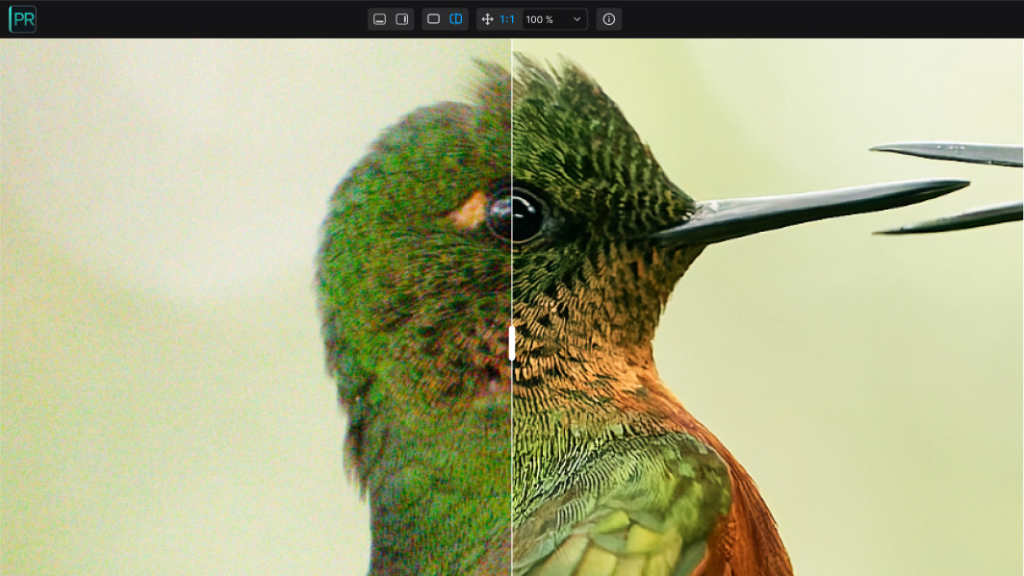Switch to the single preview layout icon
This screenshot has height=576, width=1024.
(x=433, y=18)
